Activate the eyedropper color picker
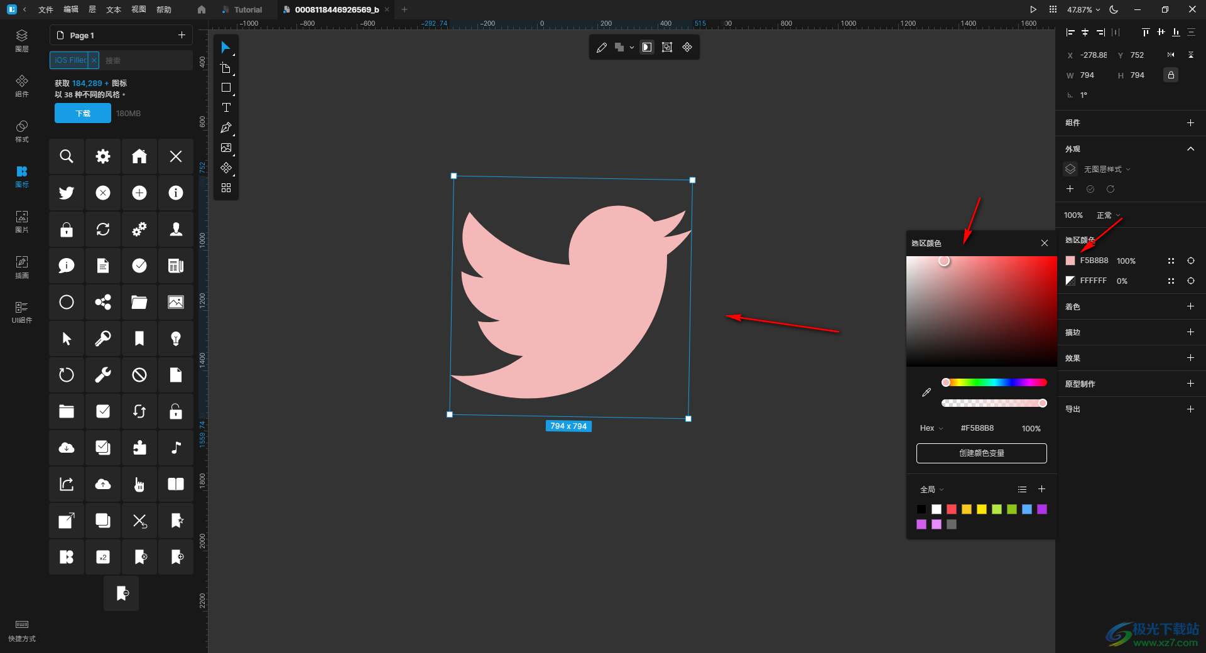This screenshot has width=1206, height=653. coord(926,392)
